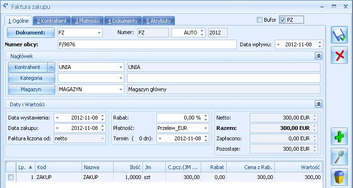Open item details with the magnifying glass icon
The width and height of the screenshot is (353, 188).
[x=339, y=157]
